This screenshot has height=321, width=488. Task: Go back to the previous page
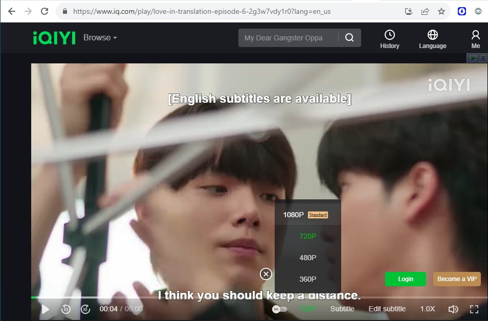point(12,12)
